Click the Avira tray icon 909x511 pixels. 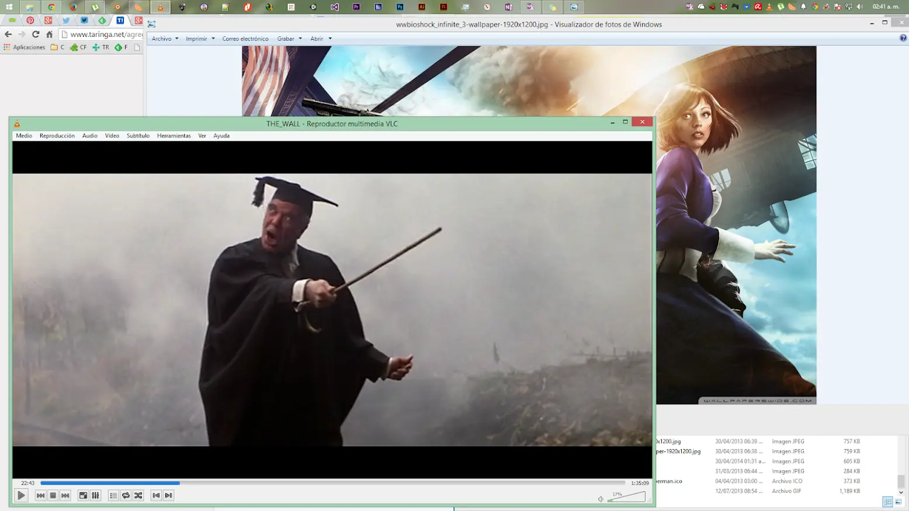(758, 7)
